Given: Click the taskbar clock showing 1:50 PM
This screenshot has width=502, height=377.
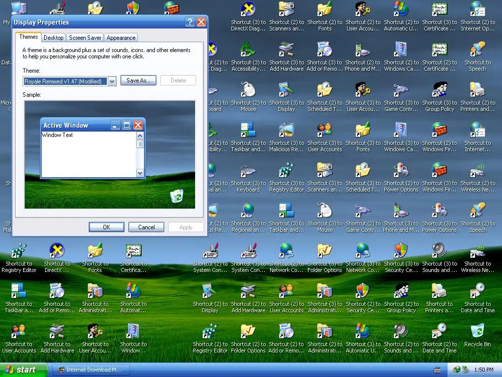Looking at the screenshot, I should click(484, 370).
